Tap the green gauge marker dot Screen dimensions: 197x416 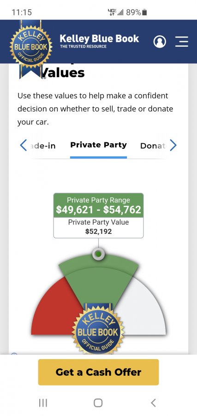[x=99, y=254]
